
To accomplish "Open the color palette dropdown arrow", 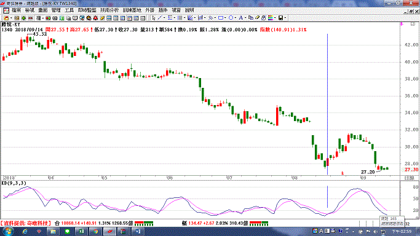I will (x=275, y=18).
